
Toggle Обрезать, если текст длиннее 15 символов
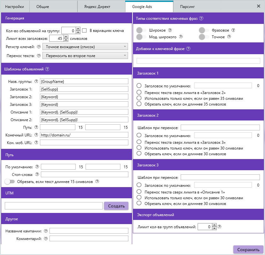click(x=10, y=182)
